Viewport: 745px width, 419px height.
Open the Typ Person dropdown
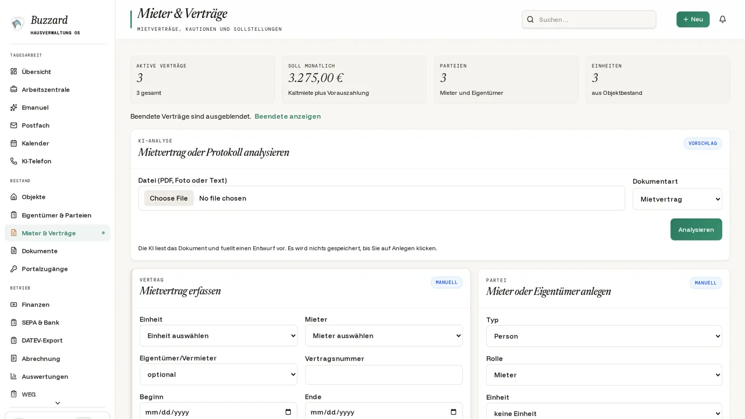pyautogui.click(x=604, y=336)
